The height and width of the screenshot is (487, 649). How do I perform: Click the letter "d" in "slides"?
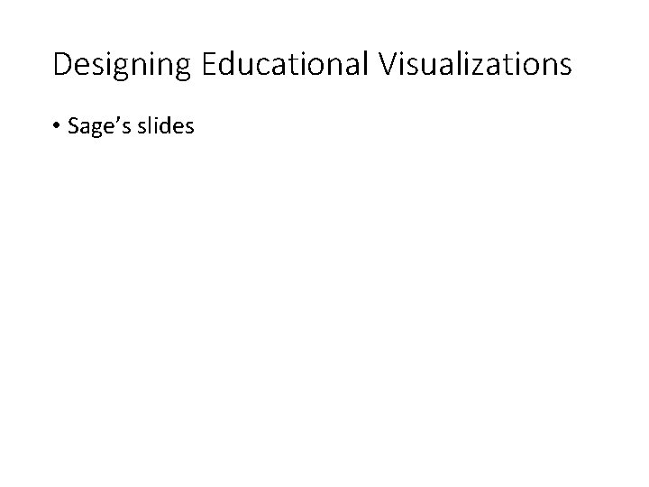point(165,128)
